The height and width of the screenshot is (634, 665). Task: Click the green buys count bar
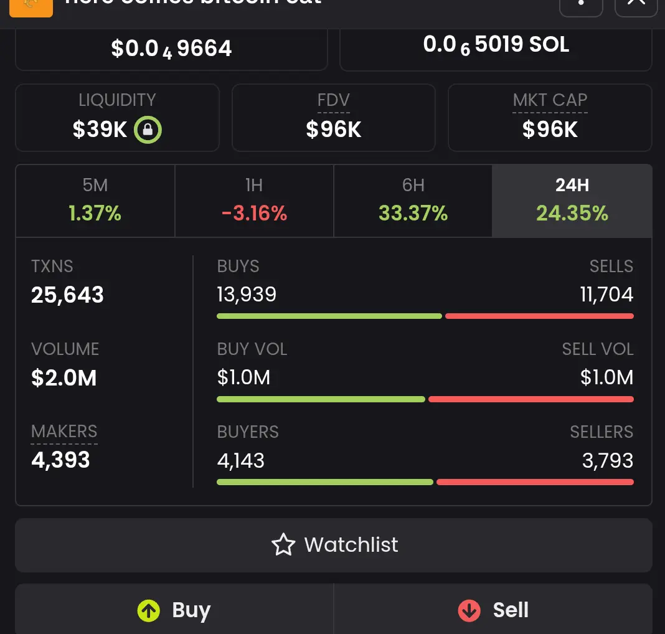tap(329, 316)
